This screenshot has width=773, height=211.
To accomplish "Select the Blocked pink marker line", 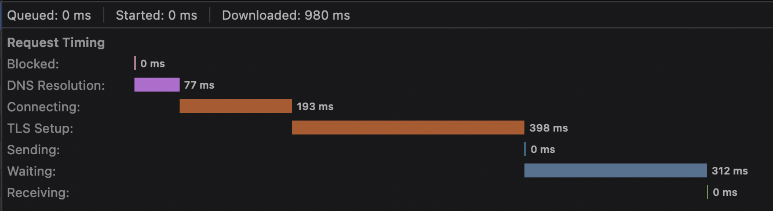I will (x=135, y=63).
